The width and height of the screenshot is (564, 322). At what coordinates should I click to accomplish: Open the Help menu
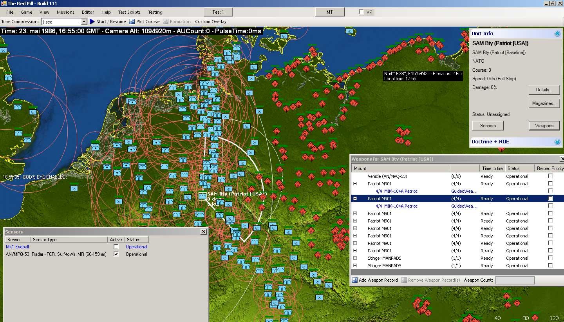[x=106, y=12]
